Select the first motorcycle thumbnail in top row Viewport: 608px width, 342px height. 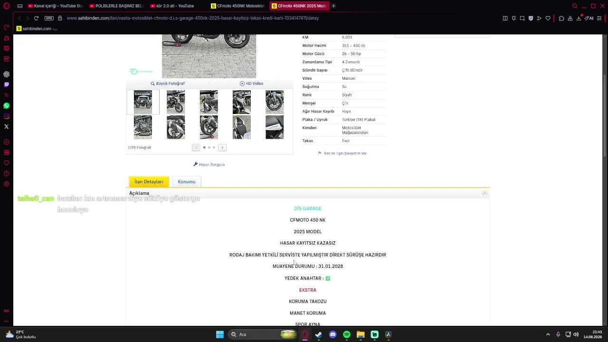pyautogui.click(x=143, y=102)
